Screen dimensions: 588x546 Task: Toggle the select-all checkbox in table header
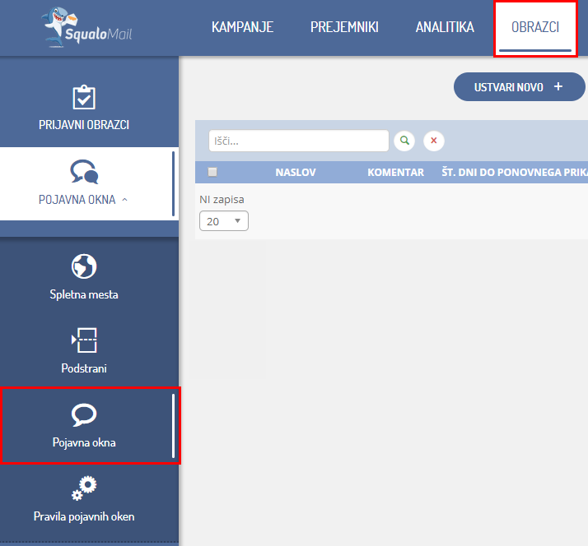click(212, 172)
